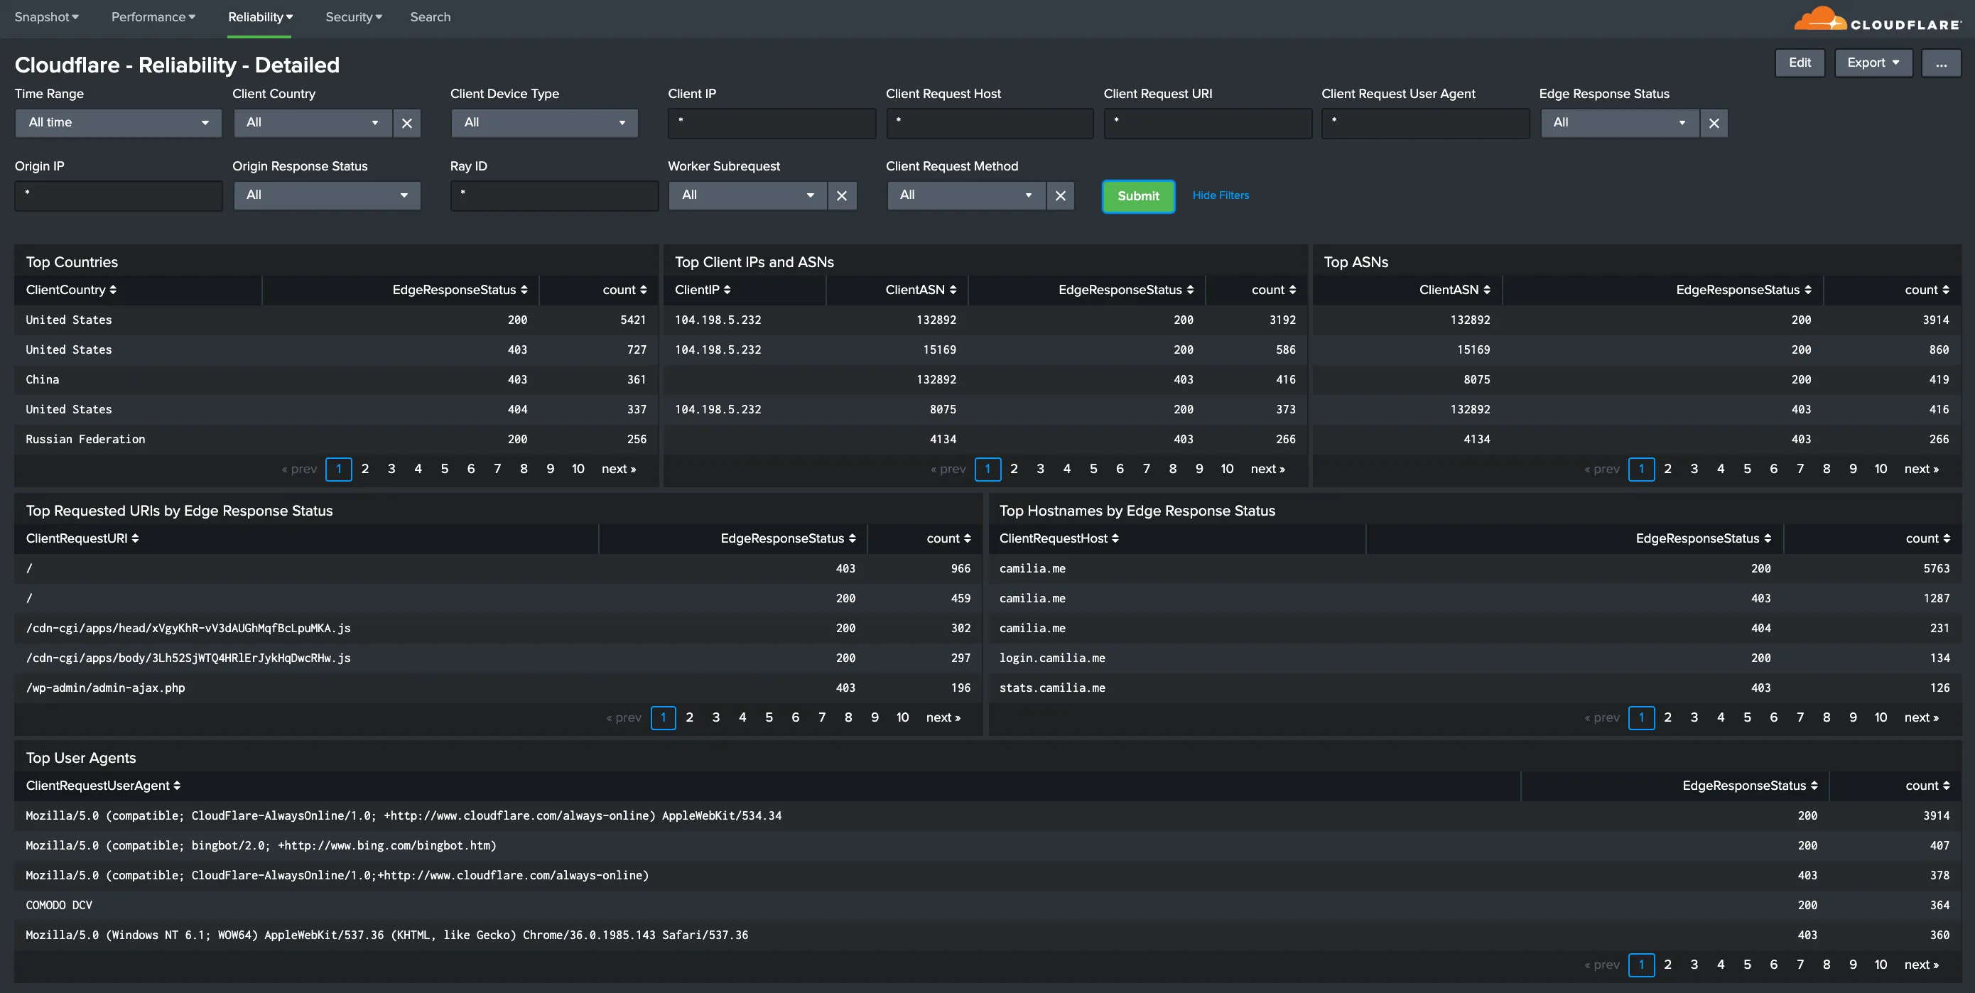Clear the Worker Subrequest filter X

842,195
